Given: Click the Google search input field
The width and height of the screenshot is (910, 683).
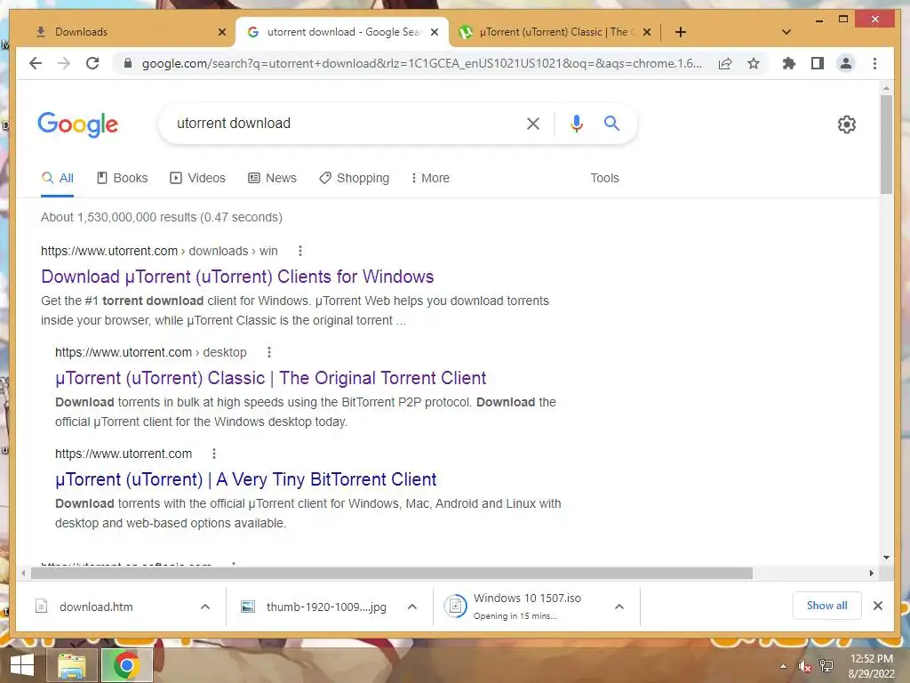Looking at the screenshot, I should (x=342, y=123).
